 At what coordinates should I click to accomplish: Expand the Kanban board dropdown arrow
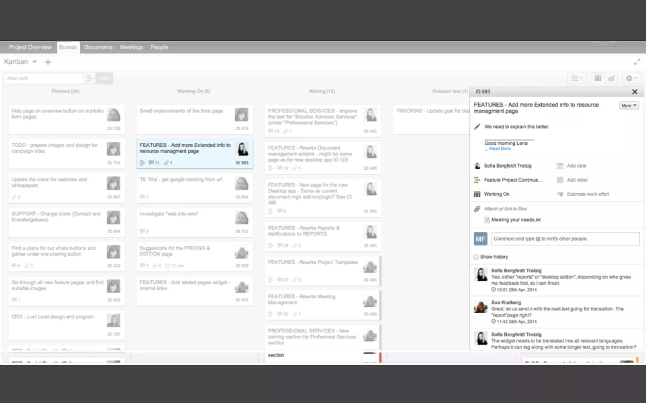tap(35, 62)
